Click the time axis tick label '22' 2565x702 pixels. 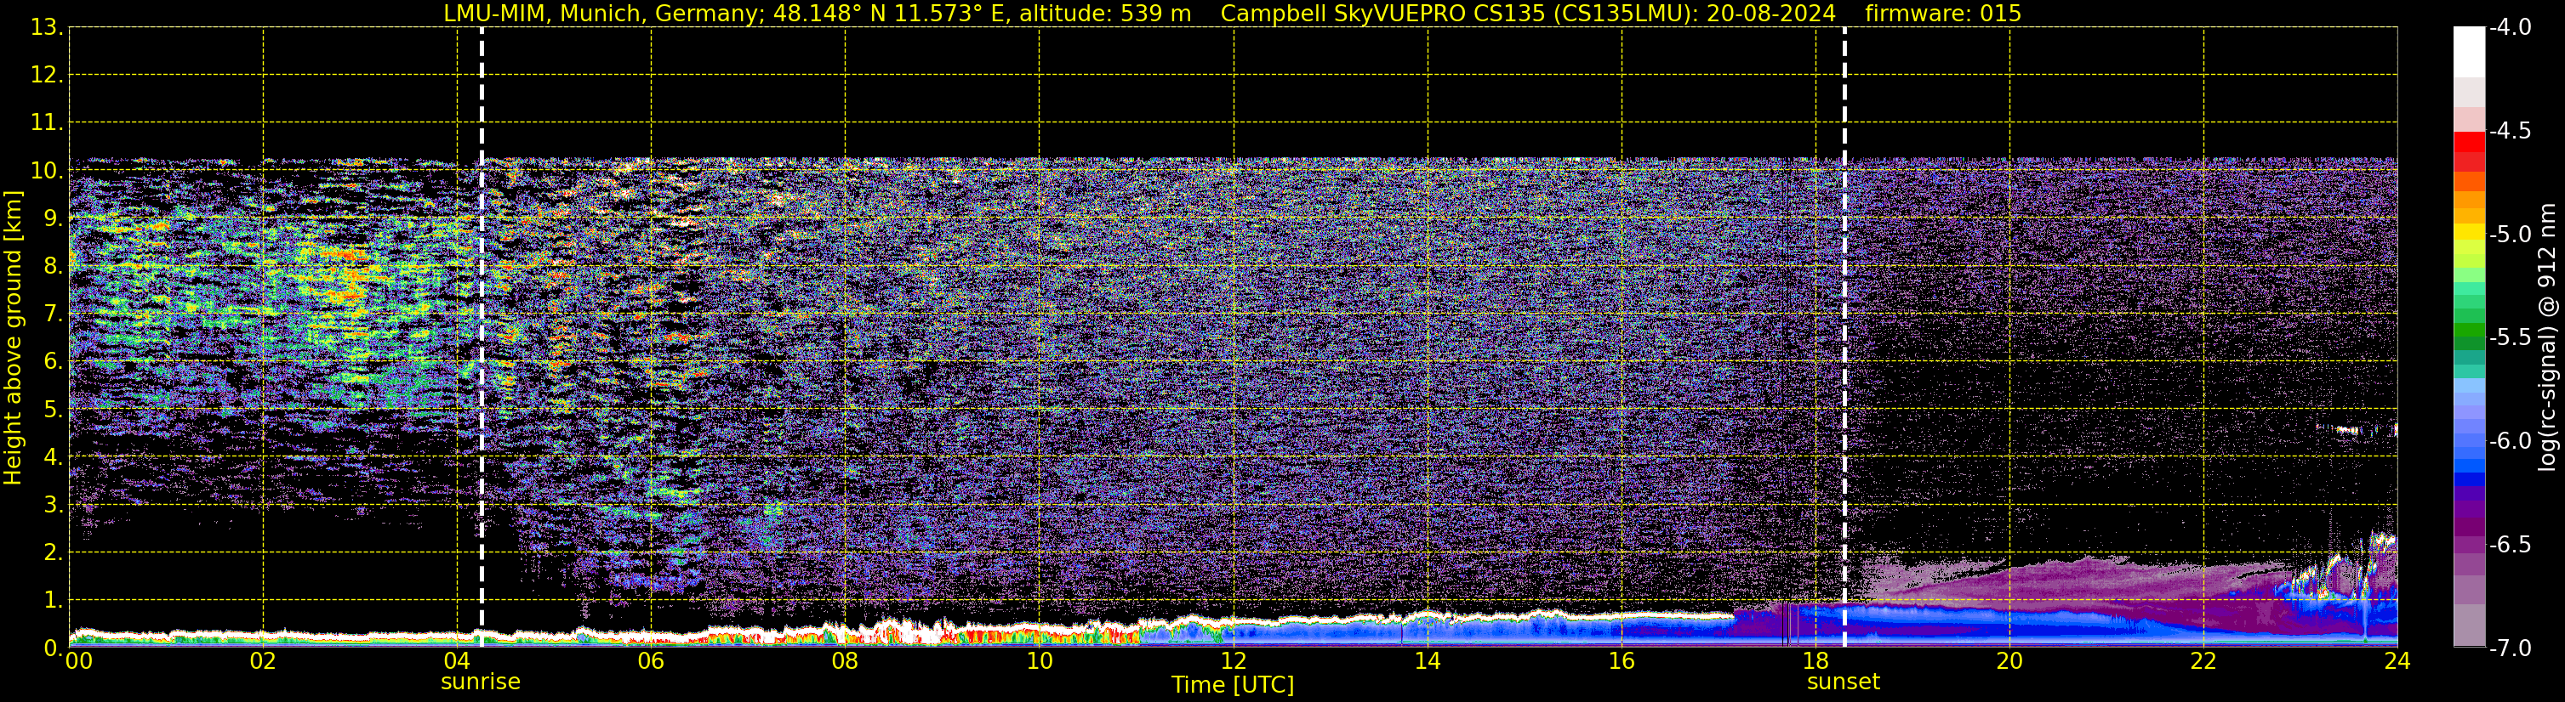pyautogui.click(x=2203, y=662)
